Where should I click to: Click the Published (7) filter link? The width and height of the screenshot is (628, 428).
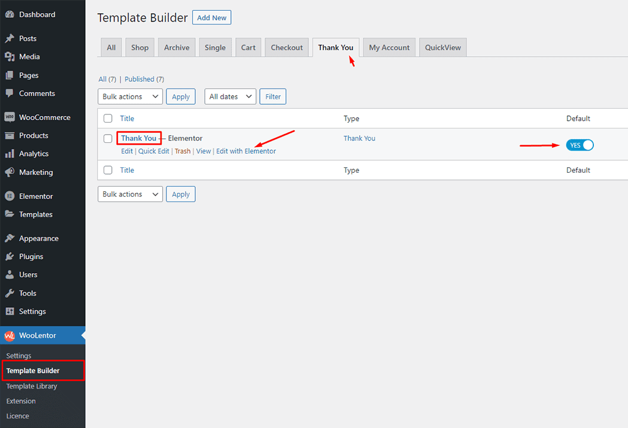144,79
